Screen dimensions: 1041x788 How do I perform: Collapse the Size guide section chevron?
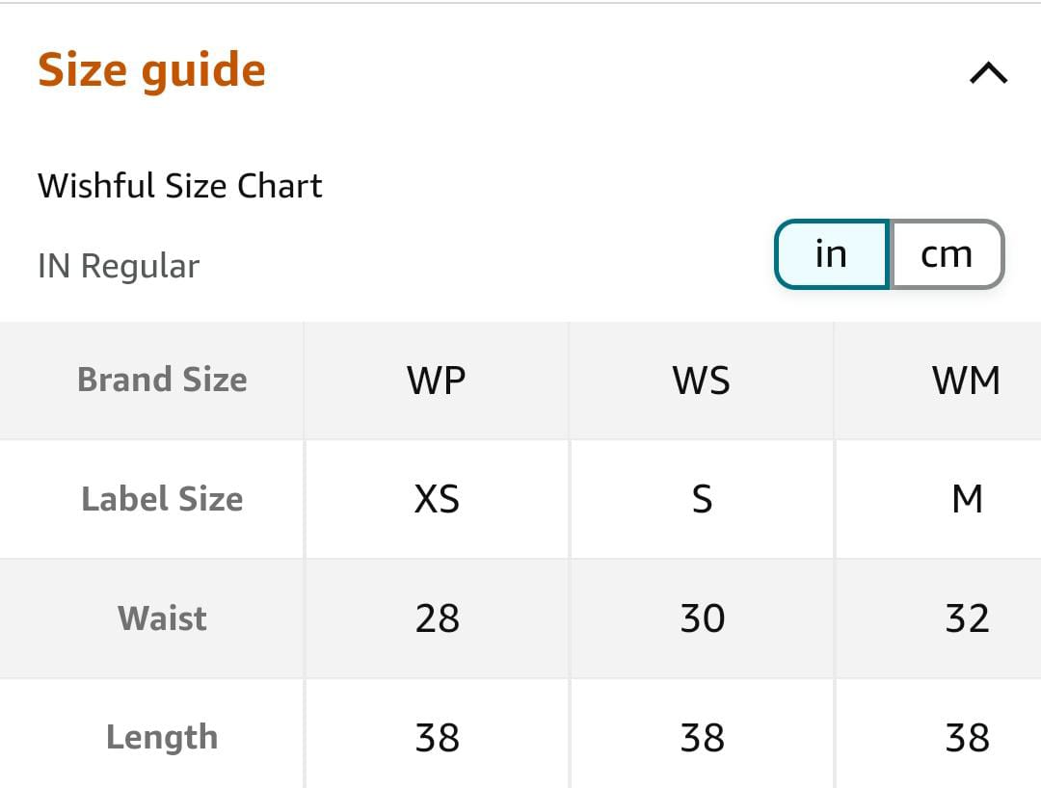(988, 73)
